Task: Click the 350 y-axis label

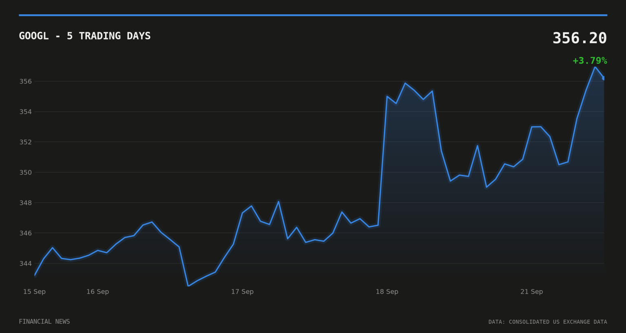Action: [x=26, y=172]
